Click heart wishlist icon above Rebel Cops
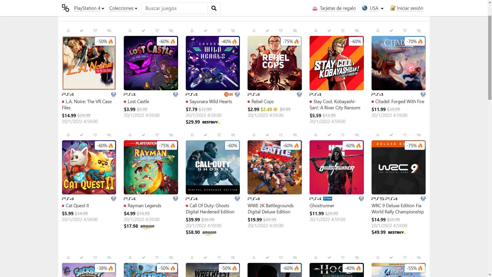The width and height of the screenshot is (492, 277). tap(281, 31)
